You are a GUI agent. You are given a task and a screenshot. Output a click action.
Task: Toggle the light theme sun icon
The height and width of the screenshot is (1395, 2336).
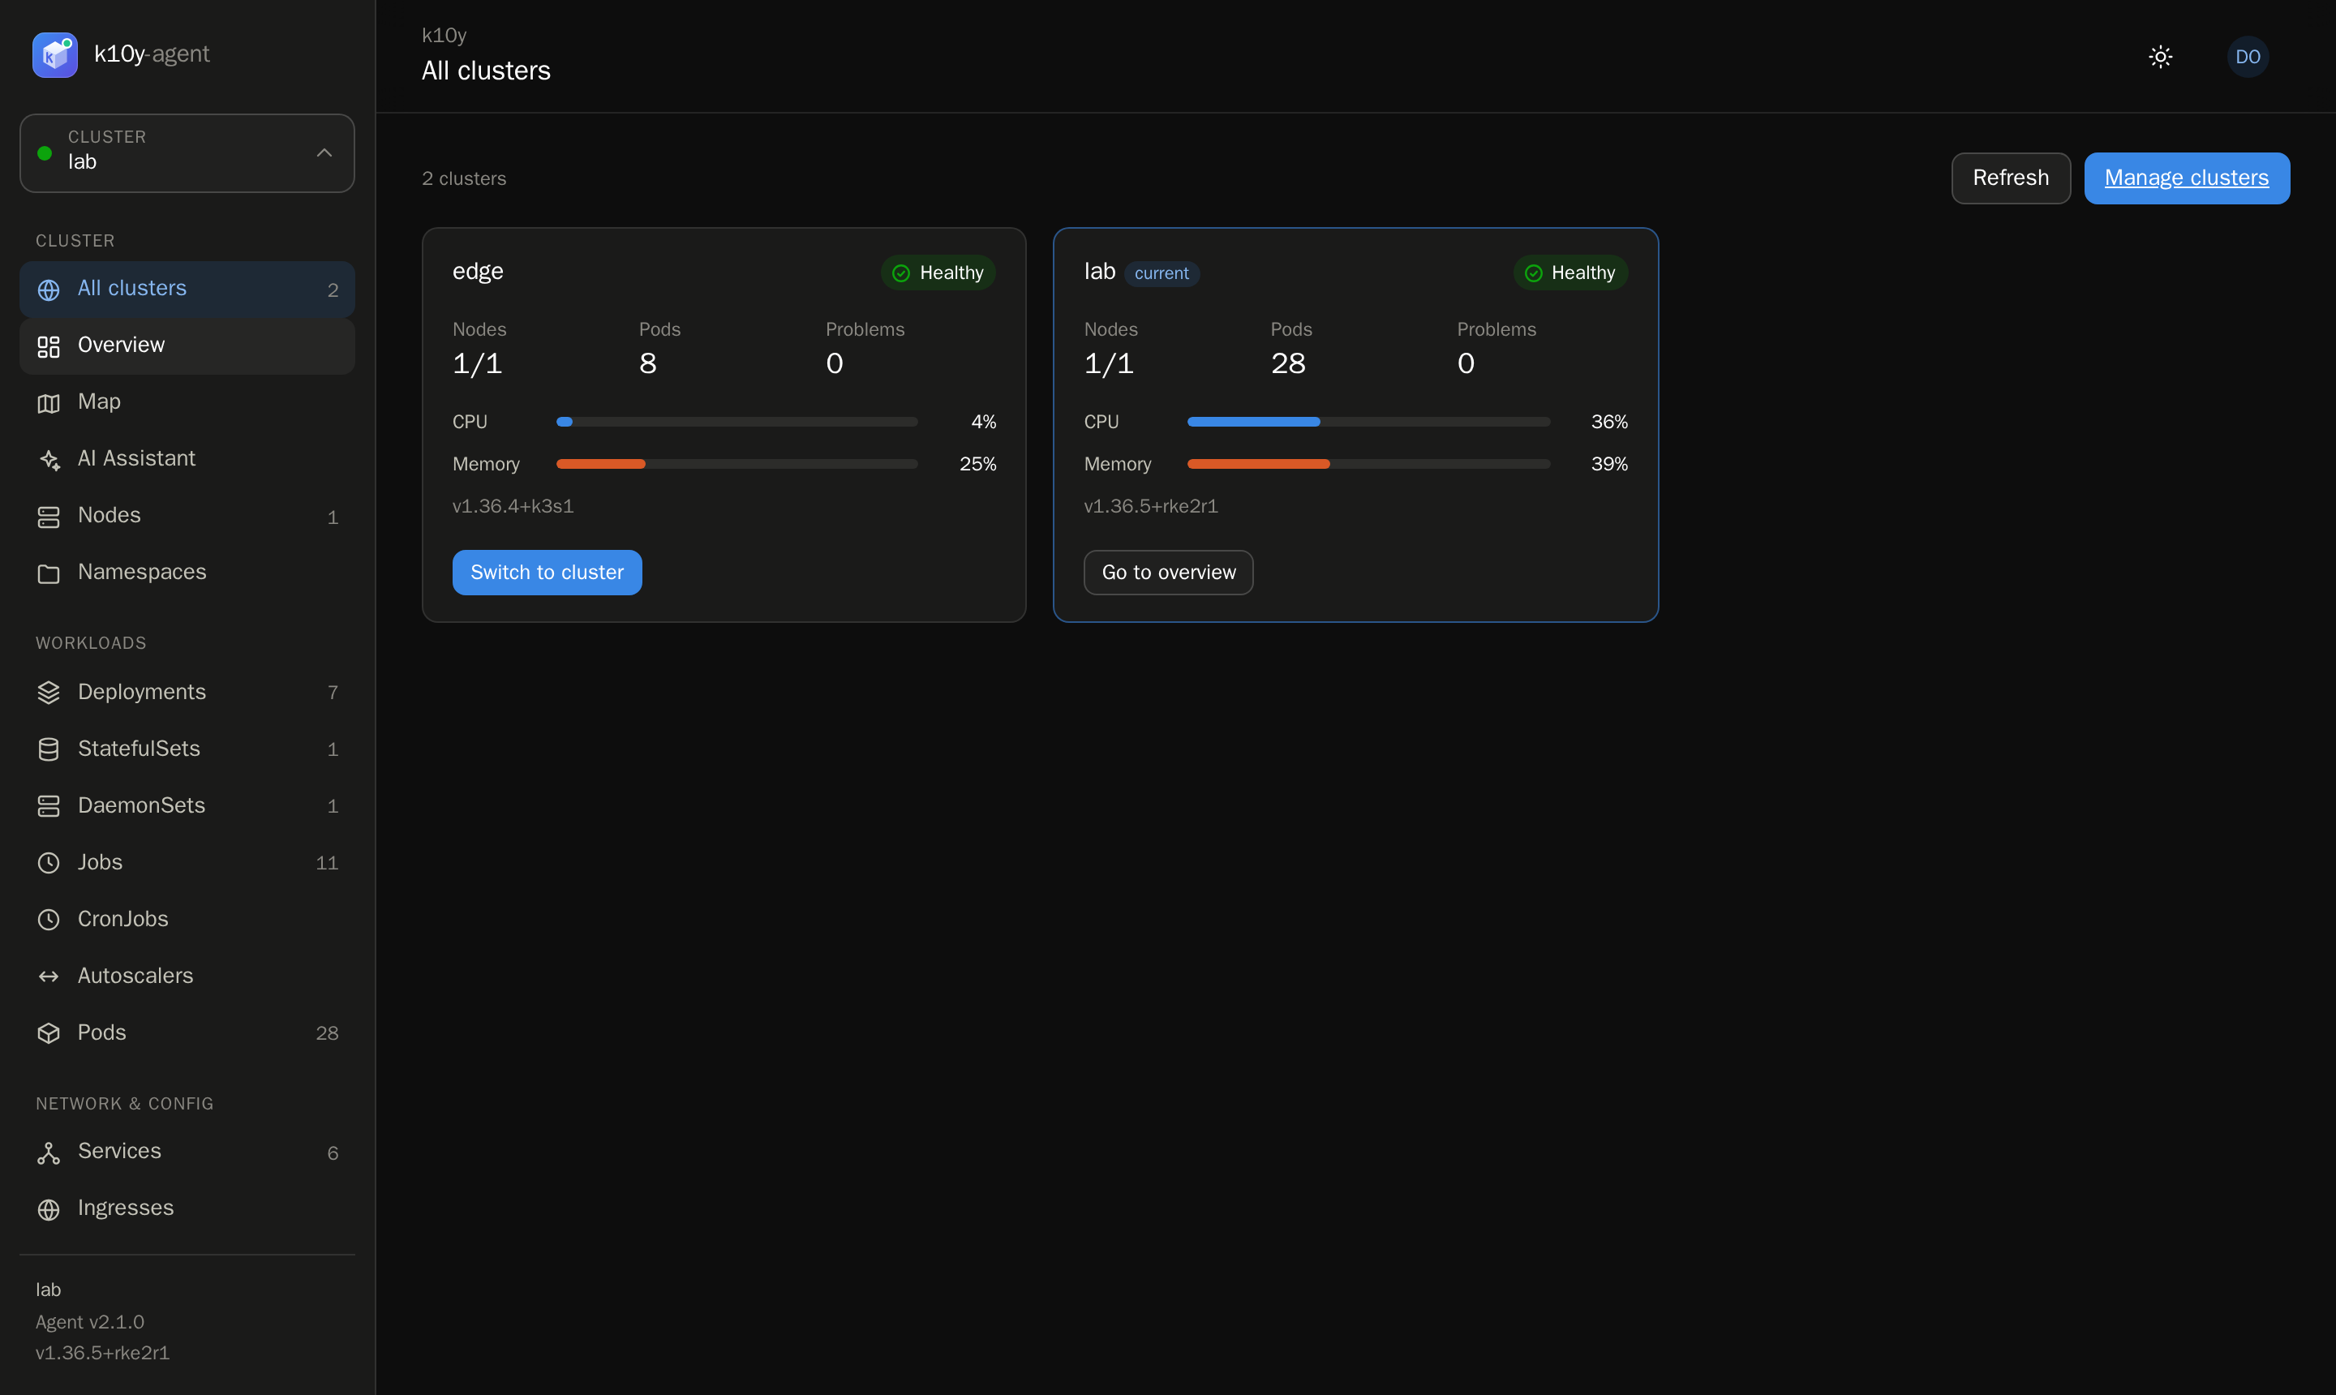pyautogui.click(x=2160, y=57)
